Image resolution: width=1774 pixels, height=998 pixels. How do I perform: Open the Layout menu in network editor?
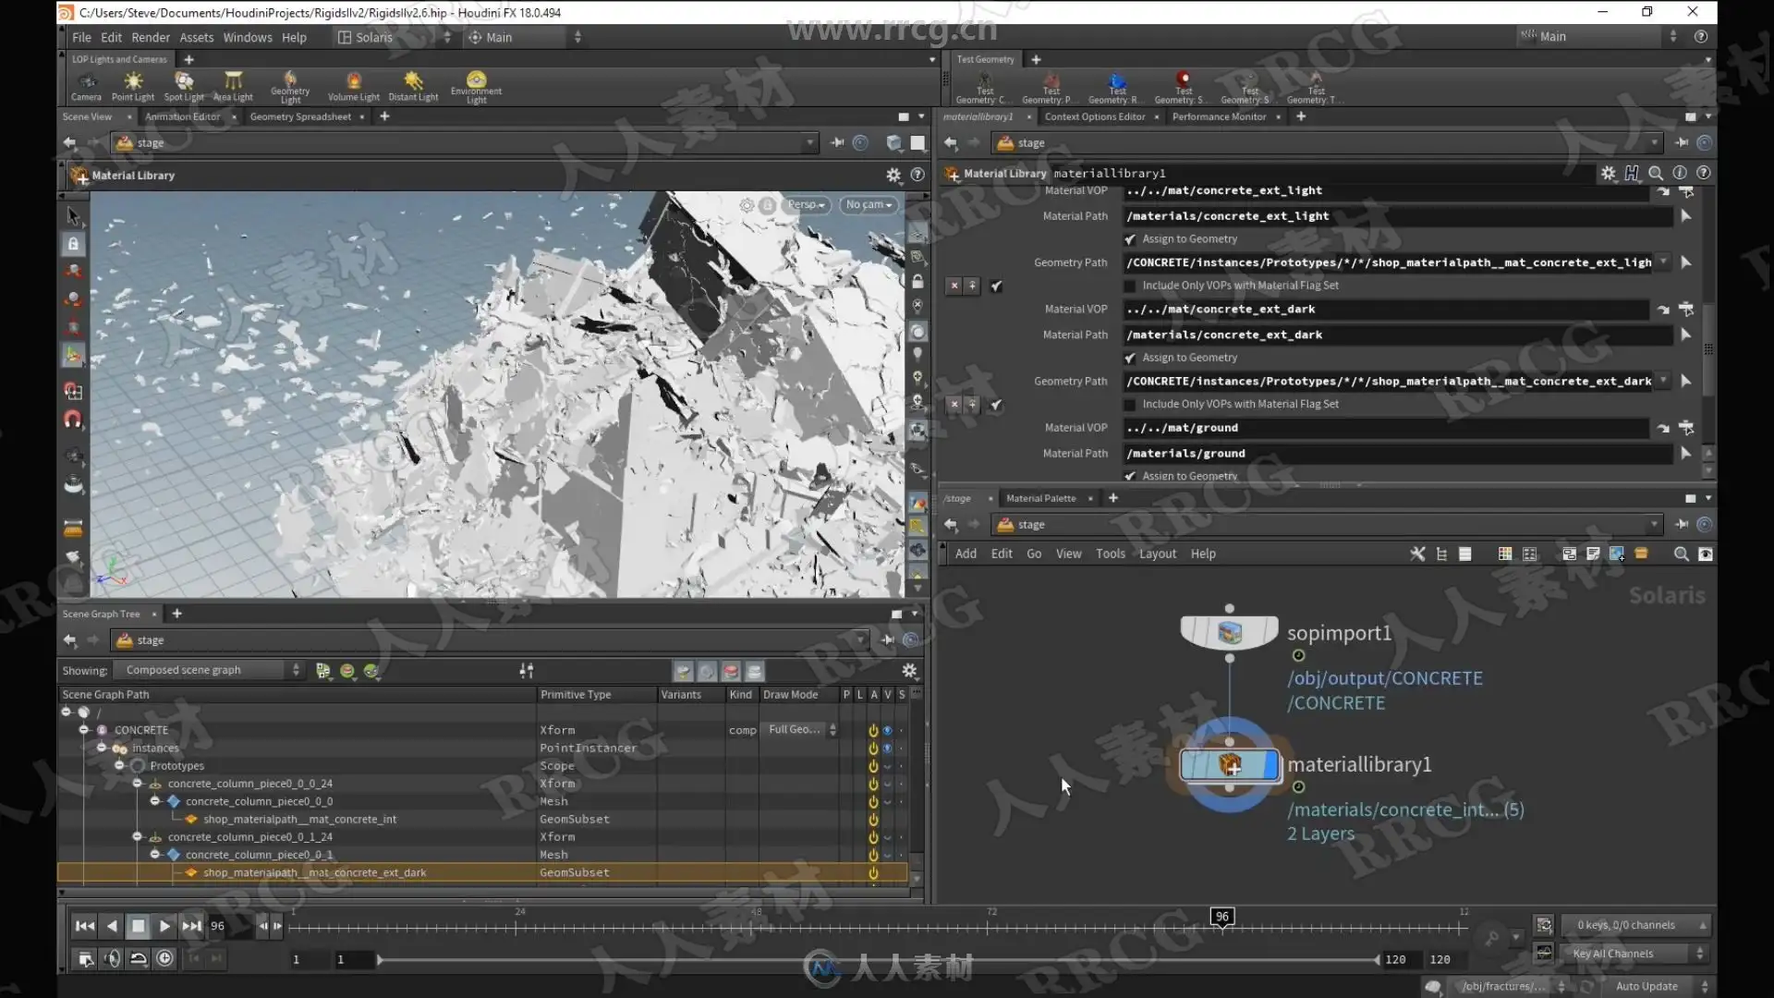(x=1157, y=554)
